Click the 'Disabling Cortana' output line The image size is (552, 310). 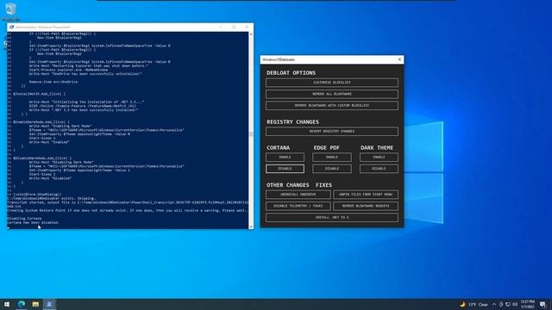tap(24, 219)
